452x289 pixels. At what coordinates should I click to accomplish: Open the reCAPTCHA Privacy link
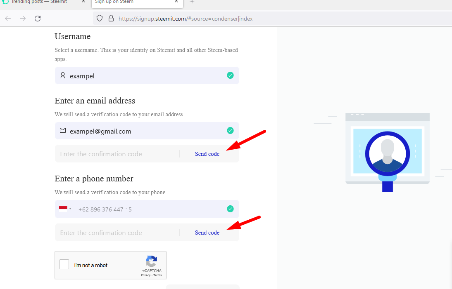145,275
